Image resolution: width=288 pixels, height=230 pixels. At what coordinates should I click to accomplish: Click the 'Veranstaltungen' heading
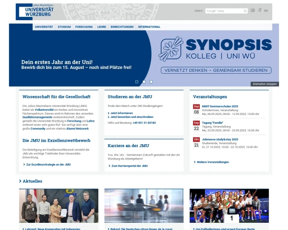(x=210, y=97)
